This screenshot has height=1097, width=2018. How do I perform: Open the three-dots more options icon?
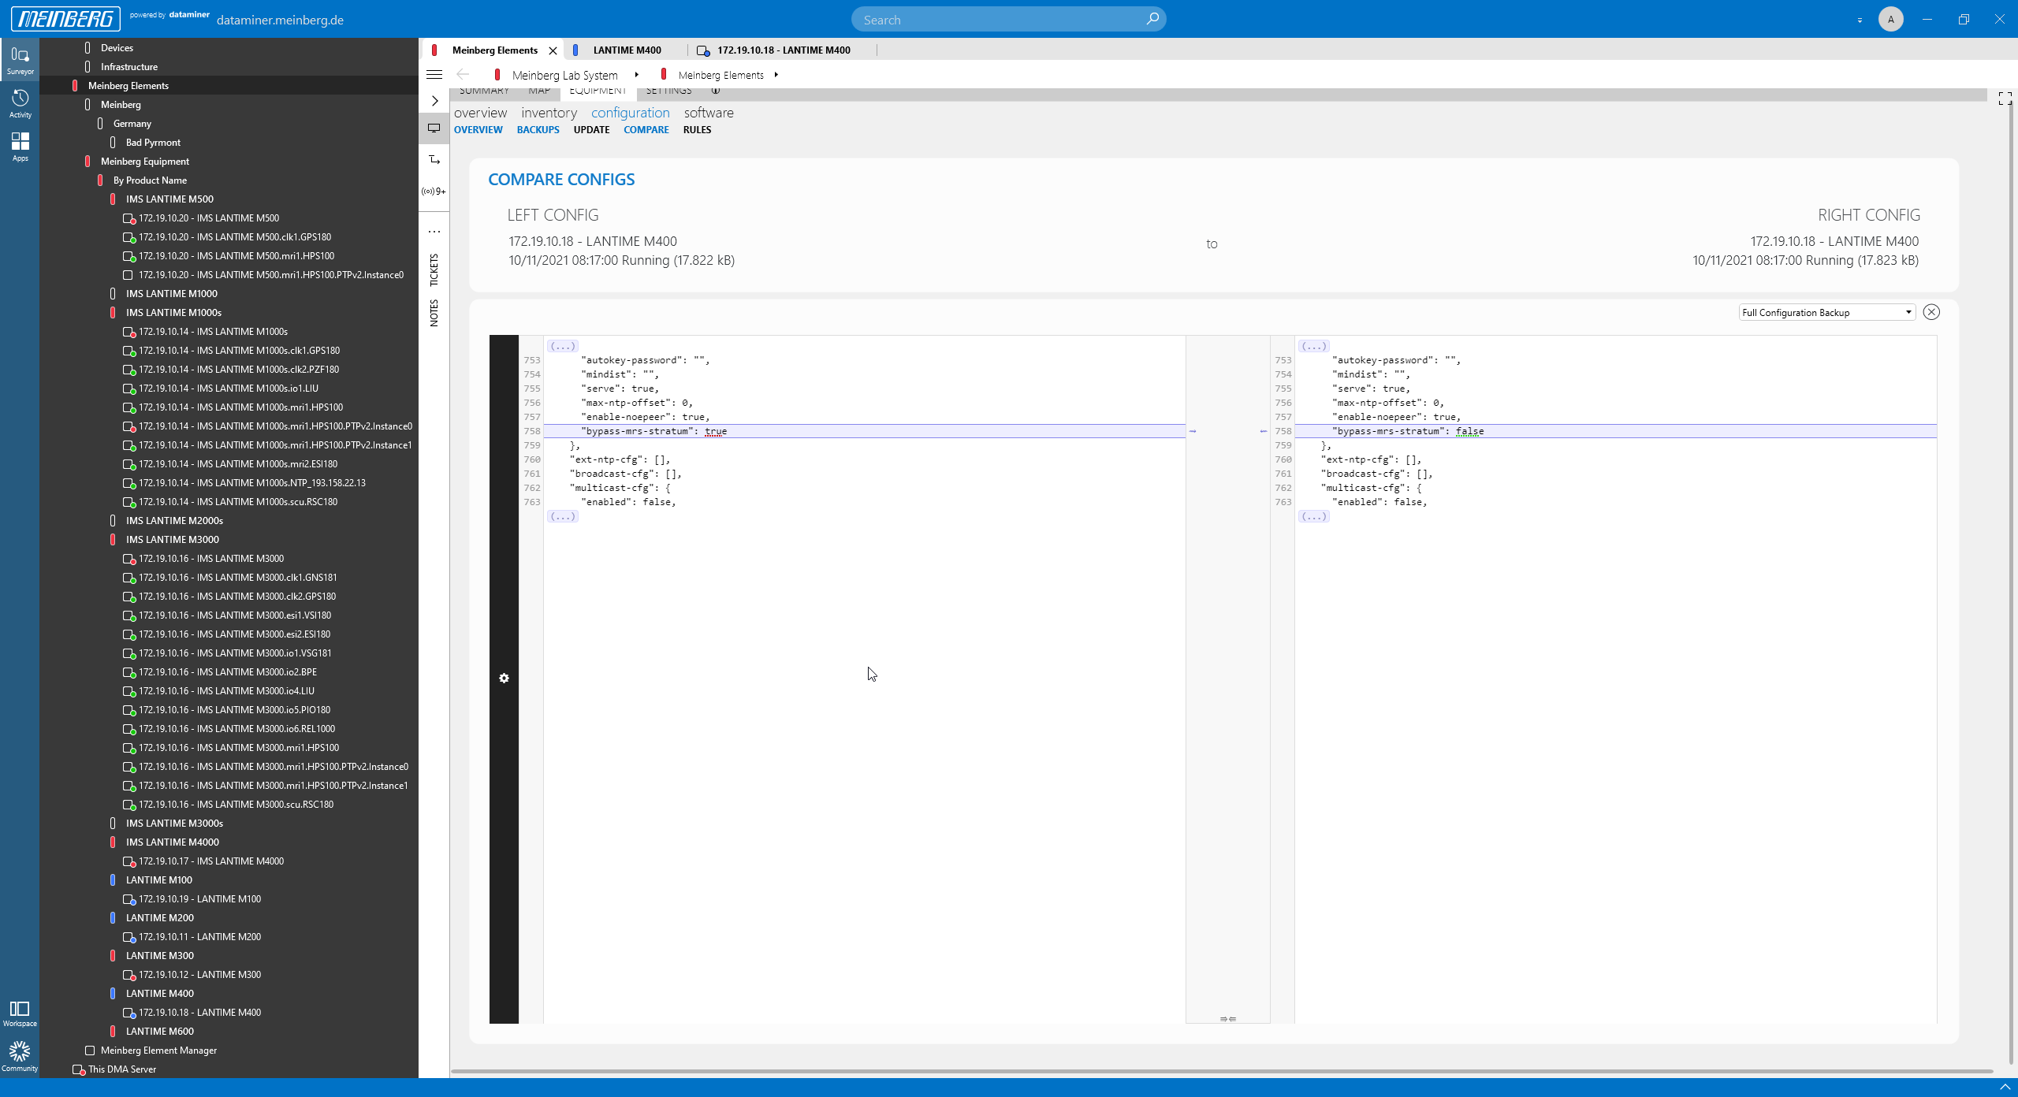[434, 232]
